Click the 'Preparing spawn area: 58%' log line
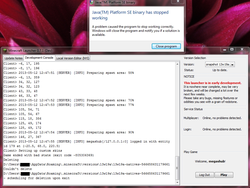250x188 pixels. click(x=69, y=73)
